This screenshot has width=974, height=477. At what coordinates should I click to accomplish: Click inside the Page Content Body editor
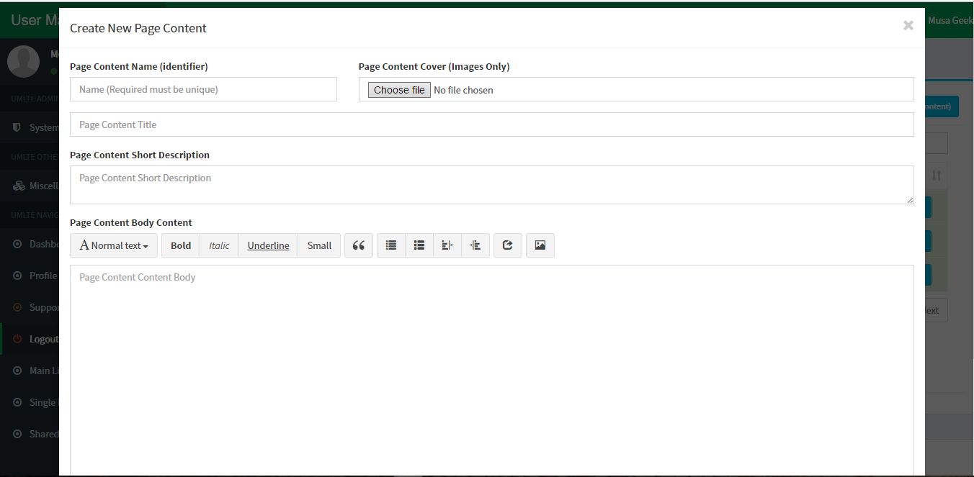491,371
